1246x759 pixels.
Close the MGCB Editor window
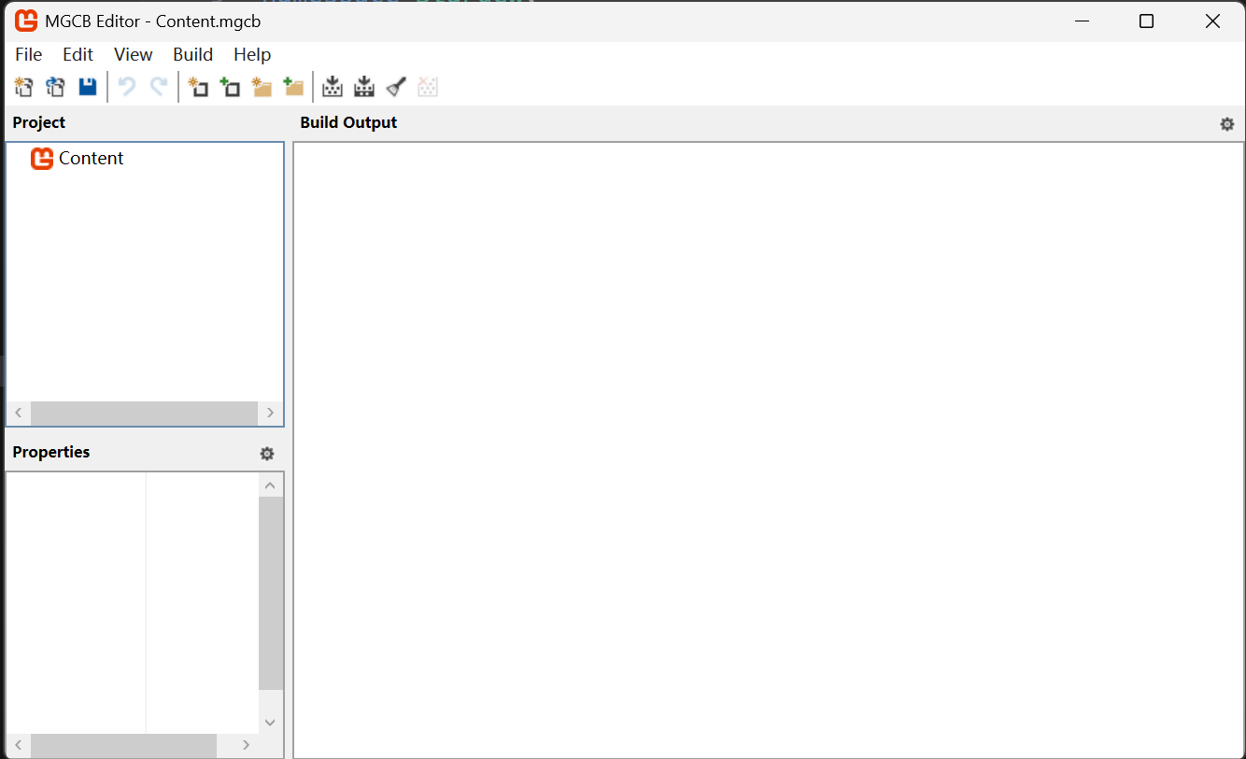pyautogui.click(x=1212, y=21)
